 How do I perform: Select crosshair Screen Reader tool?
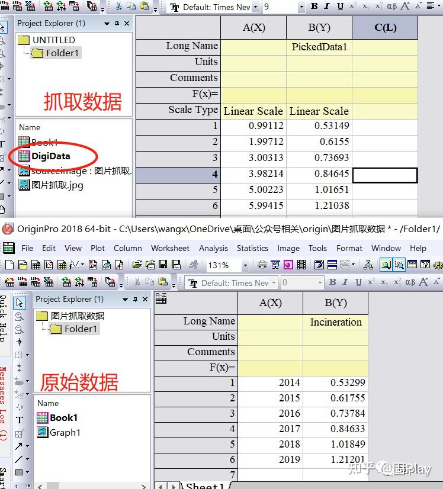pos(20,342)
